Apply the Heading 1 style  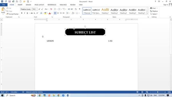pyautogui.click(x=105, y=11)
